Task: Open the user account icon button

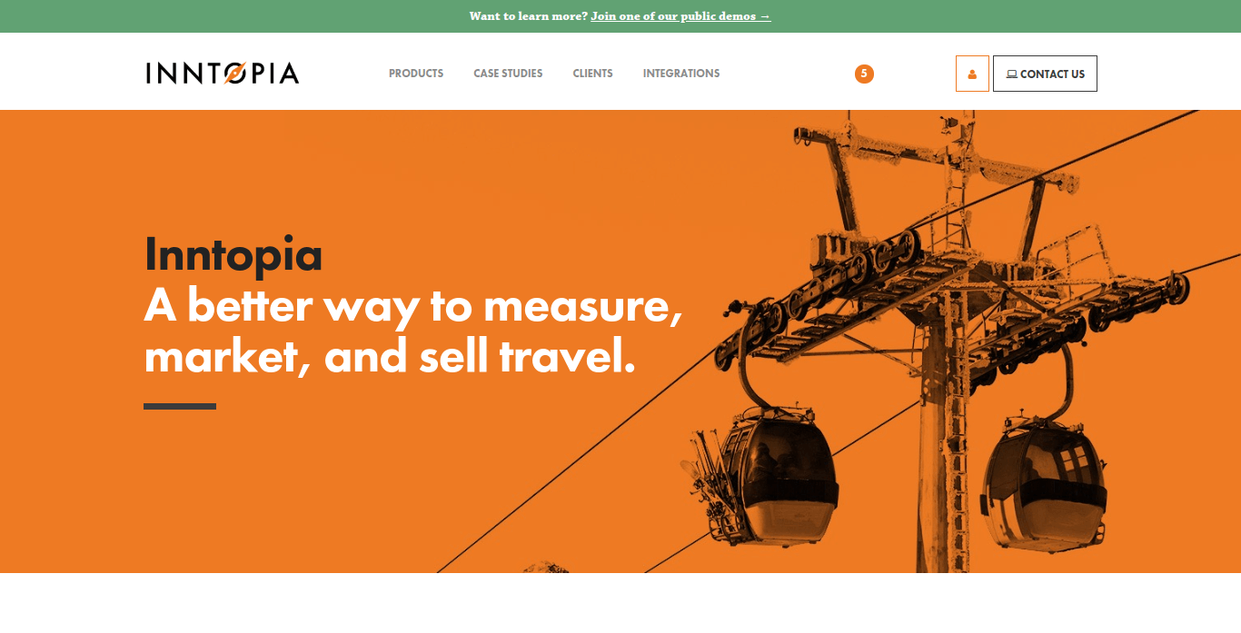Action: click(972, 74)
